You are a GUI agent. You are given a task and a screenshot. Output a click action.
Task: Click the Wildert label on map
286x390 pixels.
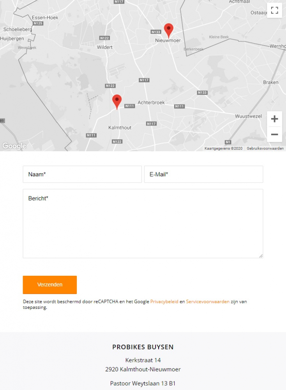[x=104, y=47]
